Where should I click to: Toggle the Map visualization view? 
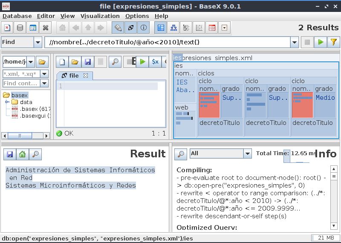[161, 28]
